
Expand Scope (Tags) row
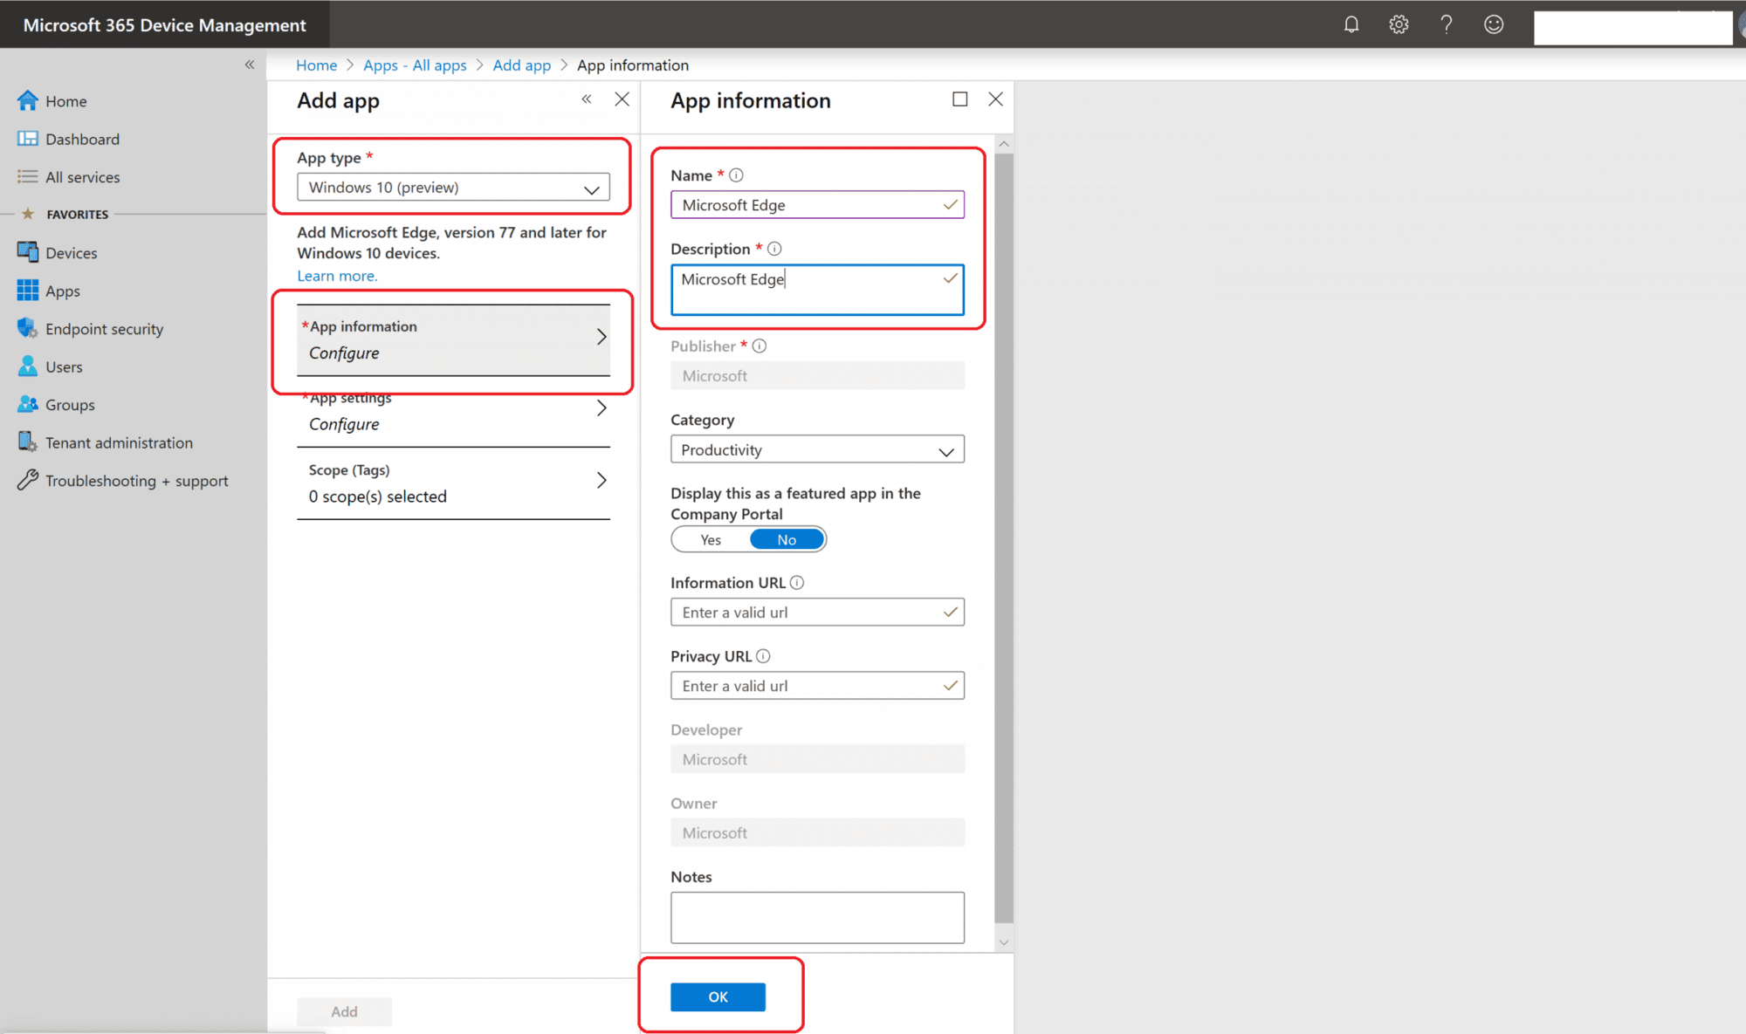point(453,483)
